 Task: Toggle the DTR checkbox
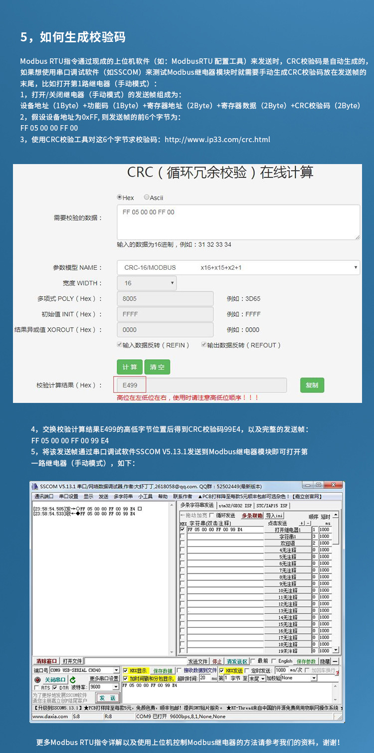[x=55, y=688]
